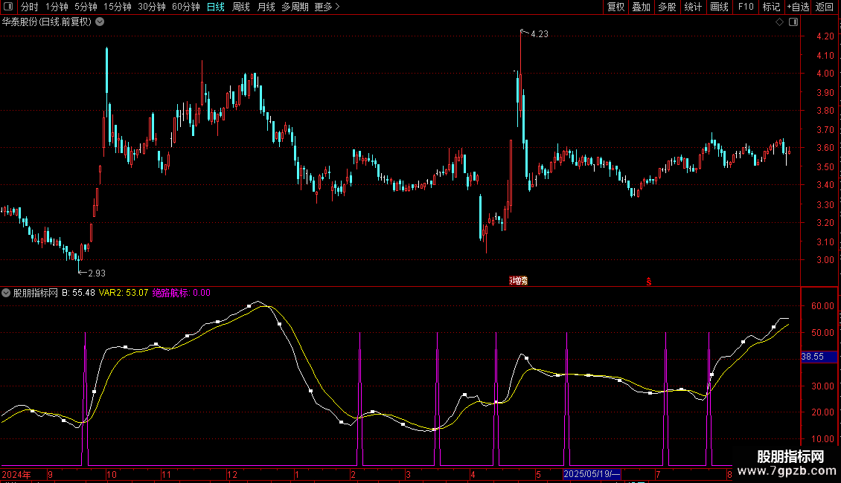
Task: Switch to 月线 monthly chart
Action: point(266,7)
